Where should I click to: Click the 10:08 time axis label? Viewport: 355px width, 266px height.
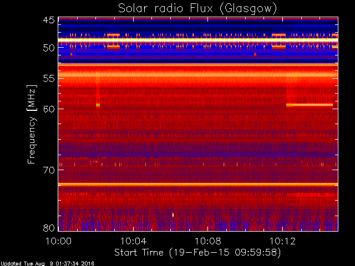coord(208,241)
